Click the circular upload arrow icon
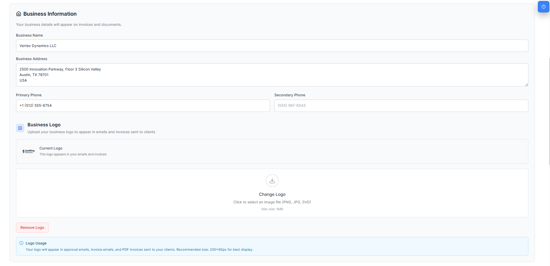Viewport: 550px width, 266px height. [x=272, y=180]
